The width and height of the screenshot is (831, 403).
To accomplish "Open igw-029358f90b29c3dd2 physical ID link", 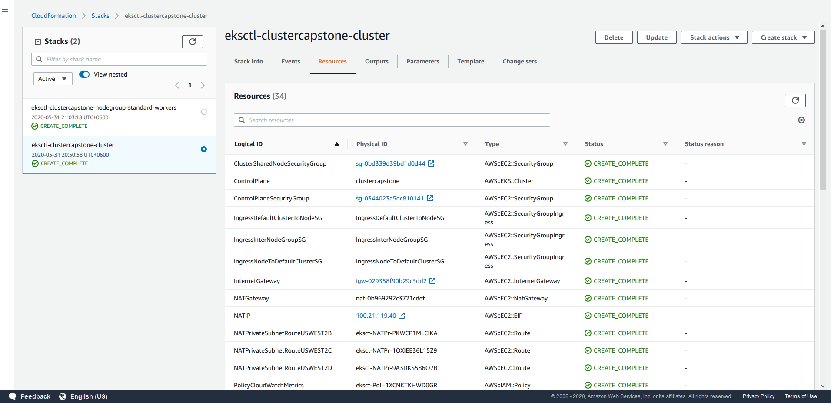I will [391, 281].
